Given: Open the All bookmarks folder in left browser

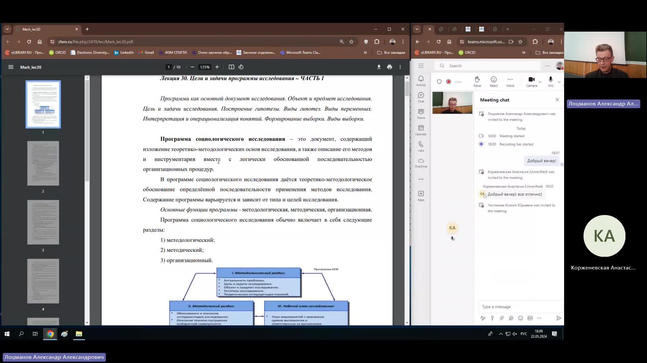Looking at the screenshot, I should [391, 52].
